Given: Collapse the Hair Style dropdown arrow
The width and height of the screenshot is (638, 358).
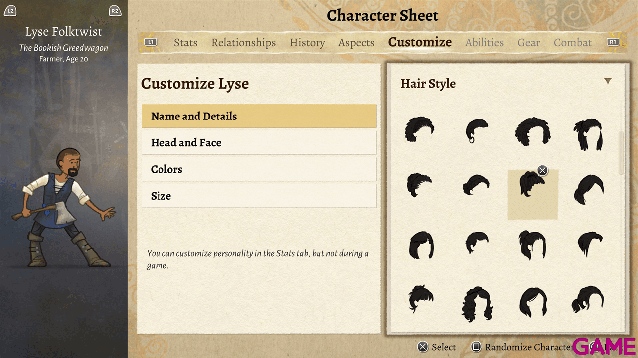Looking at the screenshot, I should click(608, 81).
